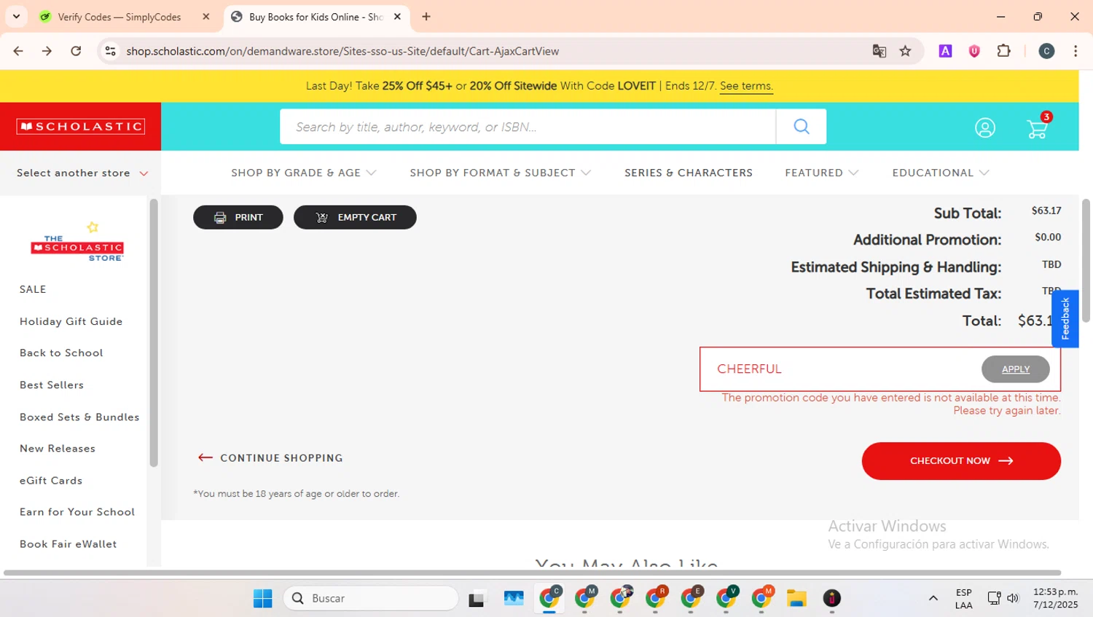The height and width of the screenshot is (617, 1093).
Task: Click CHECKOUT NOW button
Action: click(x=961, y=461)
